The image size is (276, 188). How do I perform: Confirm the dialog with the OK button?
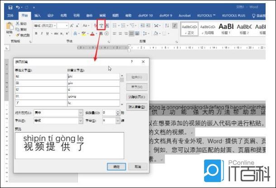pos(116,167)
